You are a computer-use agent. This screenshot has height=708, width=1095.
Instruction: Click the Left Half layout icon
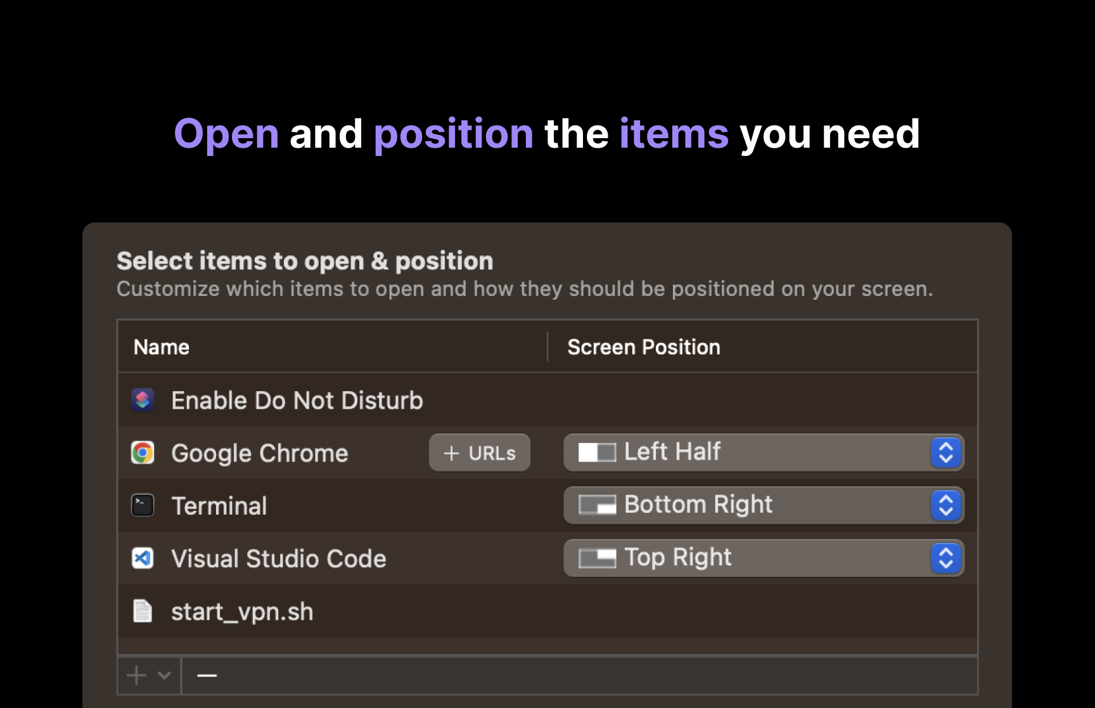click(x=597, y=453)
